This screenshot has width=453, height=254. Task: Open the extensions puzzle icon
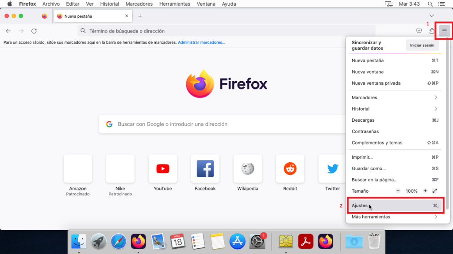pyautogui.click(x=432, y=30)
